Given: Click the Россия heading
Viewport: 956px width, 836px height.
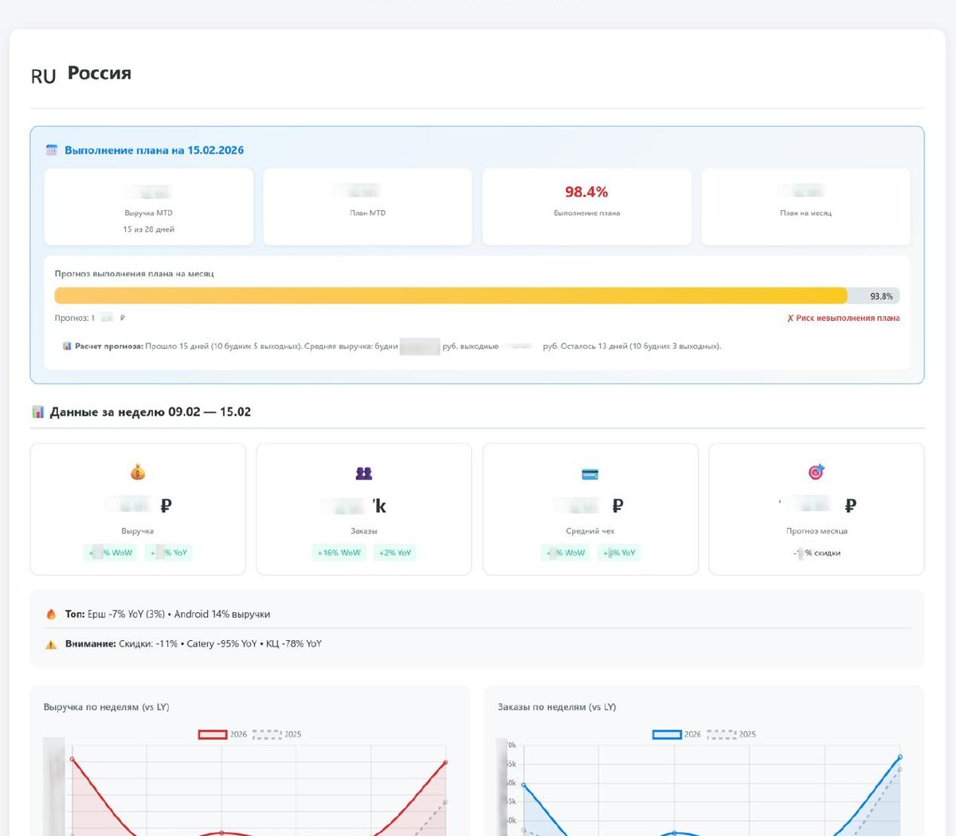Looking at the screenshot, I should [99, 73].
